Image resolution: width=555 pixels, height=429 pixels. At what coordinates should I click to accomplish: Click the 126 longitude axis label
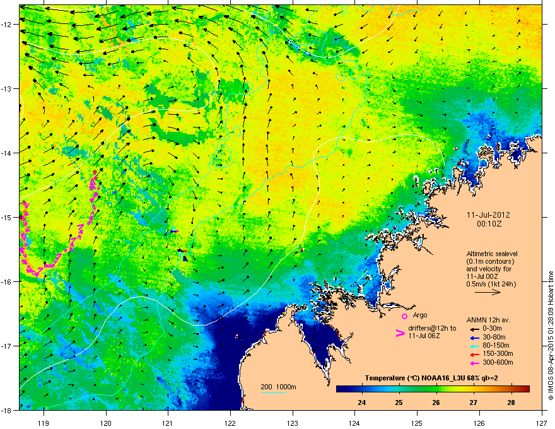tap(479, 423)
